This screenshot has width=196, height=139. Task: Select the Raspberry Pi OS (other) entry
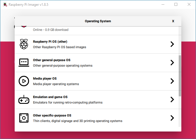(97, 44)
